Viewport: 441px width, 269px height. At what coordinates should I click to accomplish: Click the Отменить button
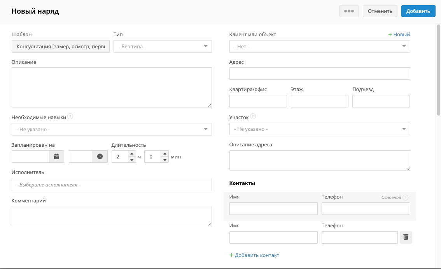[380, 11]
